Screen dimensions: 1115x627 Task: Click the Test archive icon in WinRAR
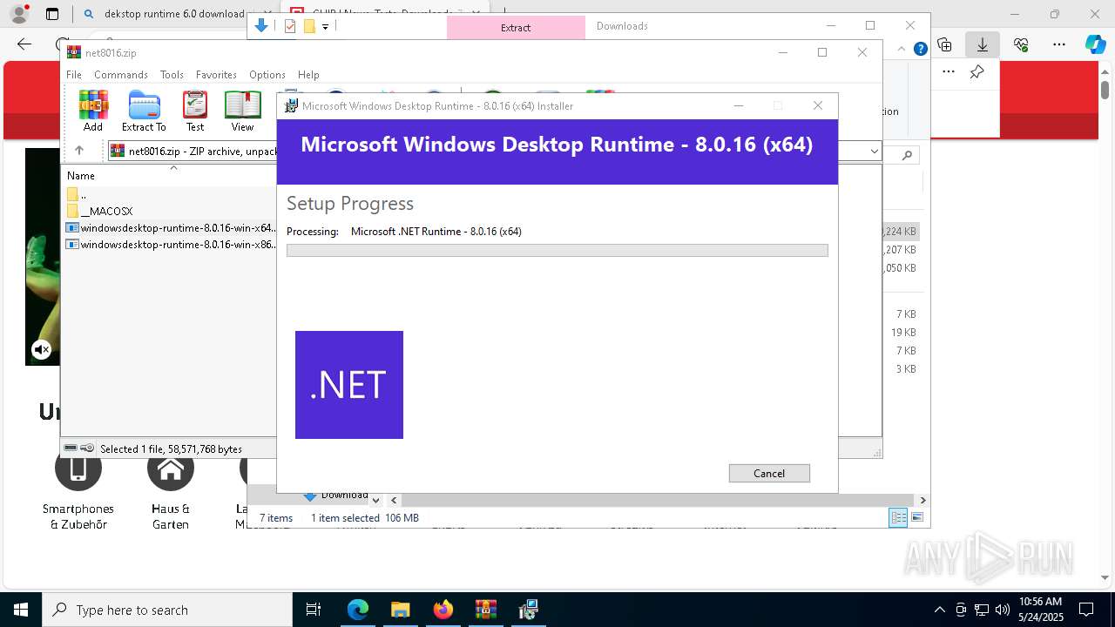pyautogui.click(x=195, y=111)
